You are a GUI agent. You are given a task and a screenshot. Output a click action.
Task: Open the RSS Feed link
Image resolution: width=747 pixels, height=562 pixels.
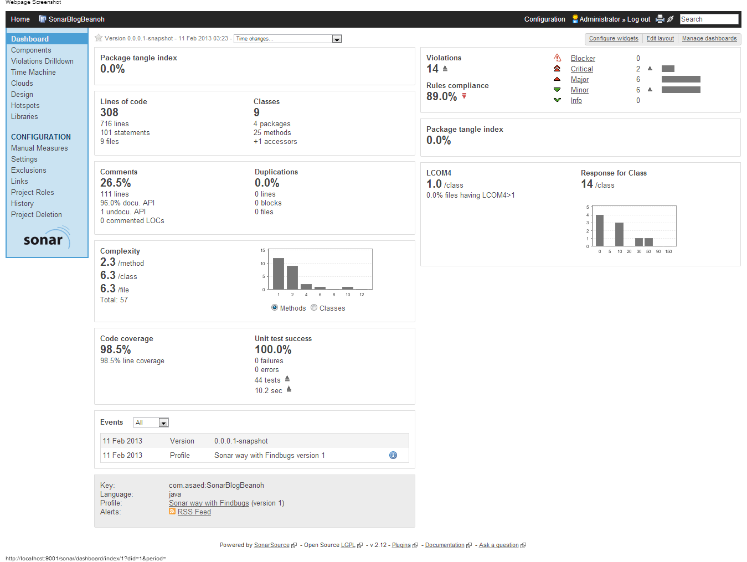pyautogui.click(x=194, y=512)
